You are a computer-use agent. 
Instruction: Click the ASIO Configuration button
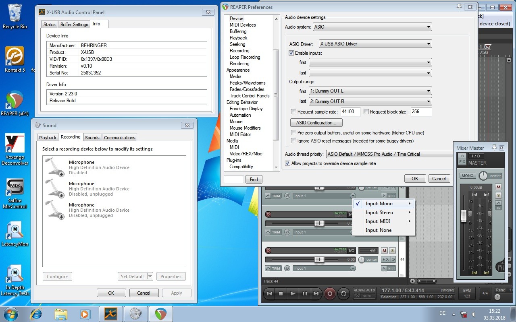(316, 123)
